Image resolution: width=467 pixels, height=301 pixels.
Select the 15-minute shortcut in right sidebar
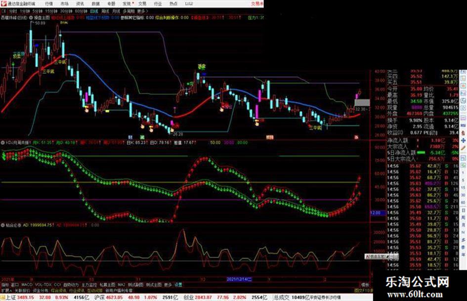(463, 187)
